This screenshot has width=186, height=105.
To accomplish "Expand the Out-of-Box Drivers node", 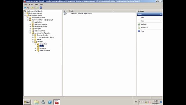I will [30, 27].
